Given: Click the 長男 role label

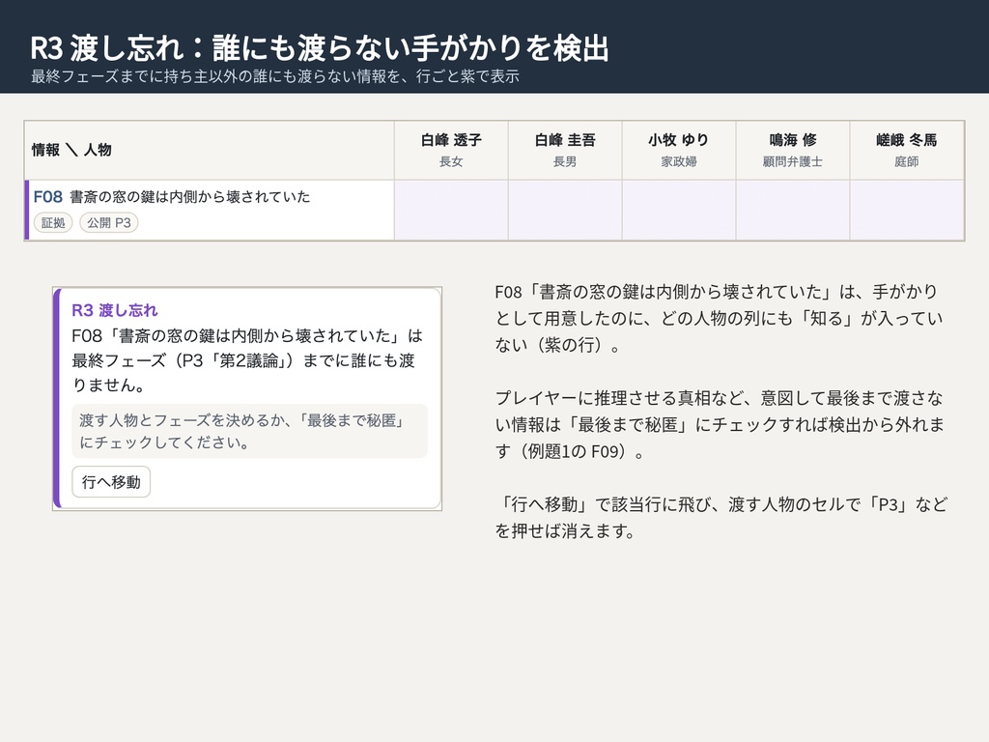Looking at the screenshot, I should (x=565, y=161).
